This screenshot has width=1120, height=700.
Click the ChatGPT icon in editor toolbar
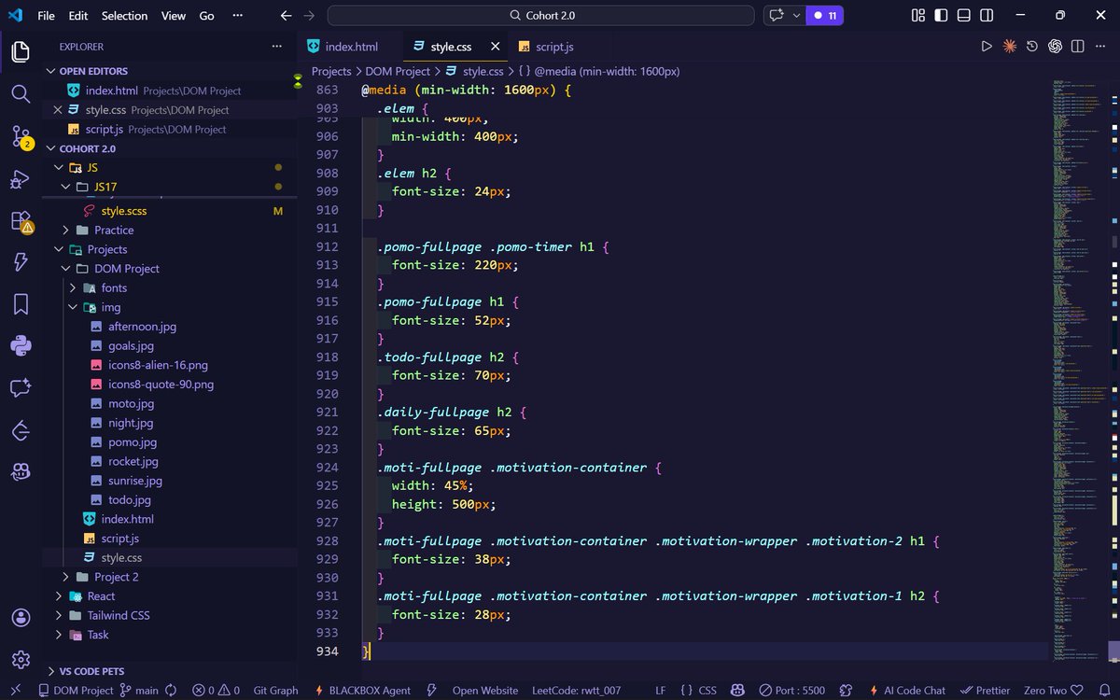tap(1055, 46)
